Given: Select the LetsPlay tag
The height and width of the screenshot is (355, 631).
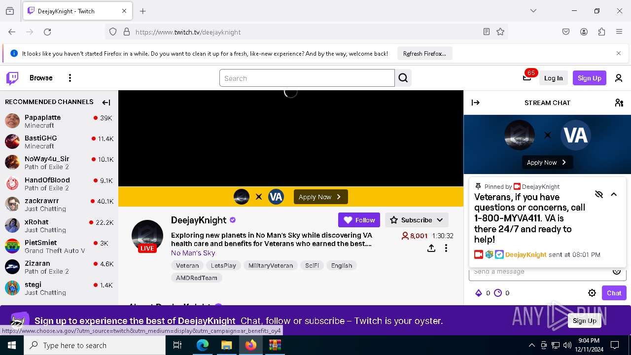Looking at the screenshot, I should click(x=223, y=265).
